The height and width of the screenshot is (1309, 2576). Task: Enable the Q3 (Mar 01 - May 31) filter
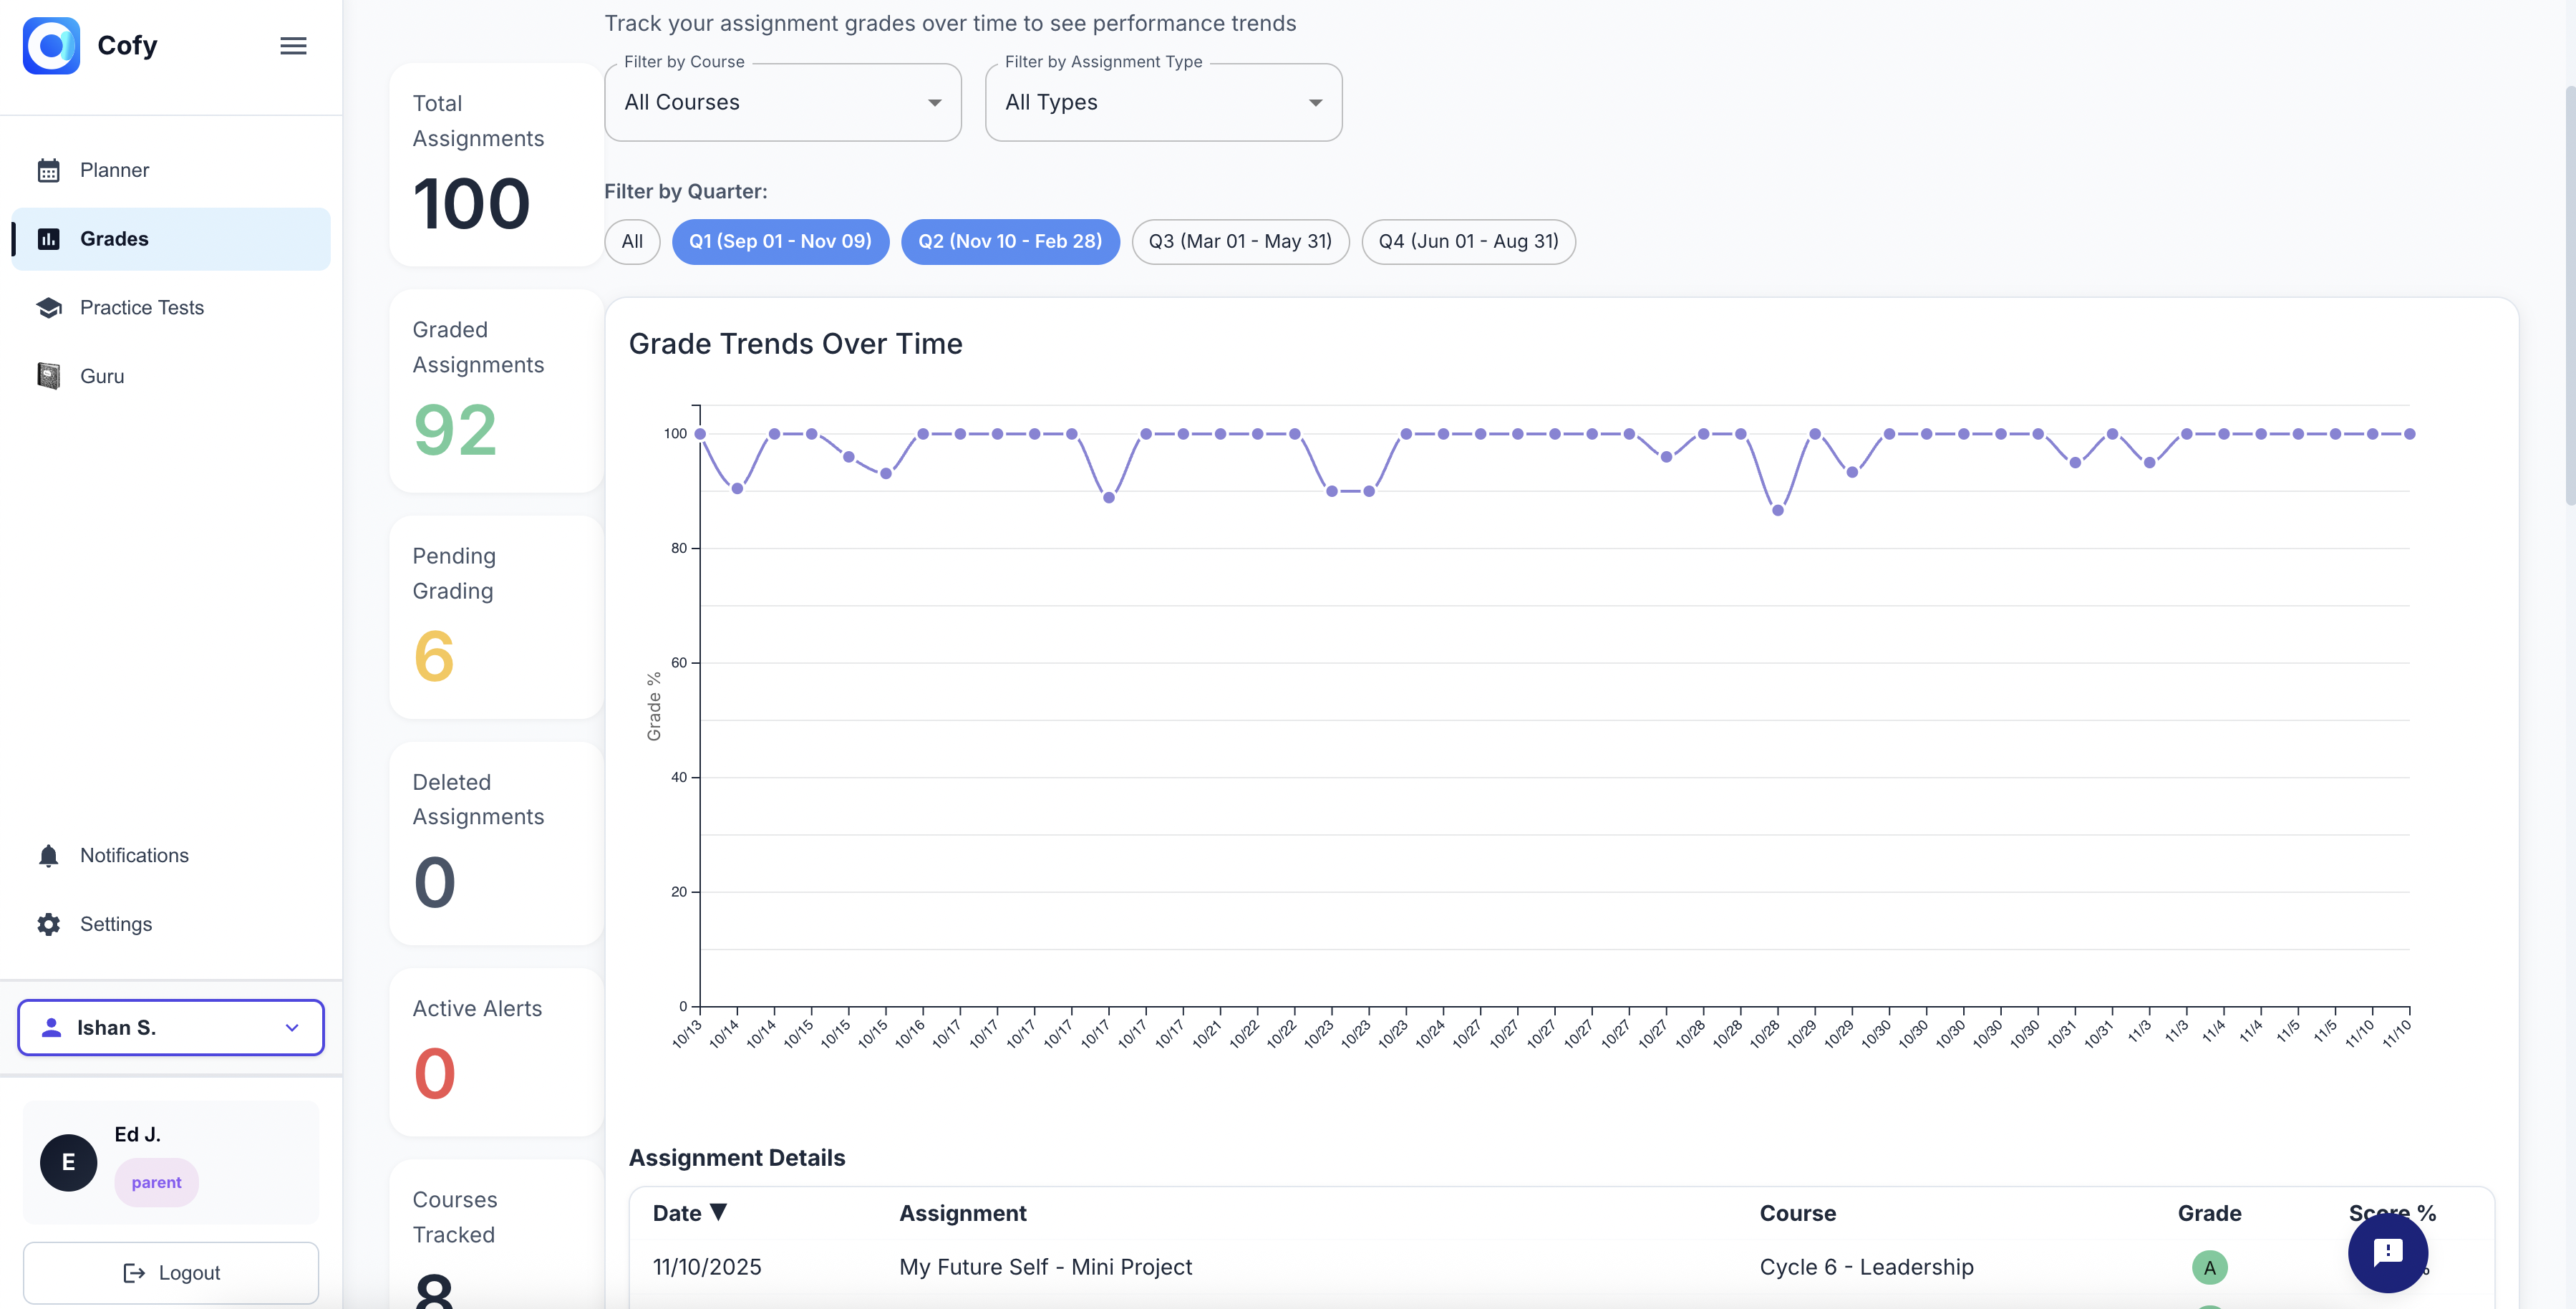coord(1240,241)
